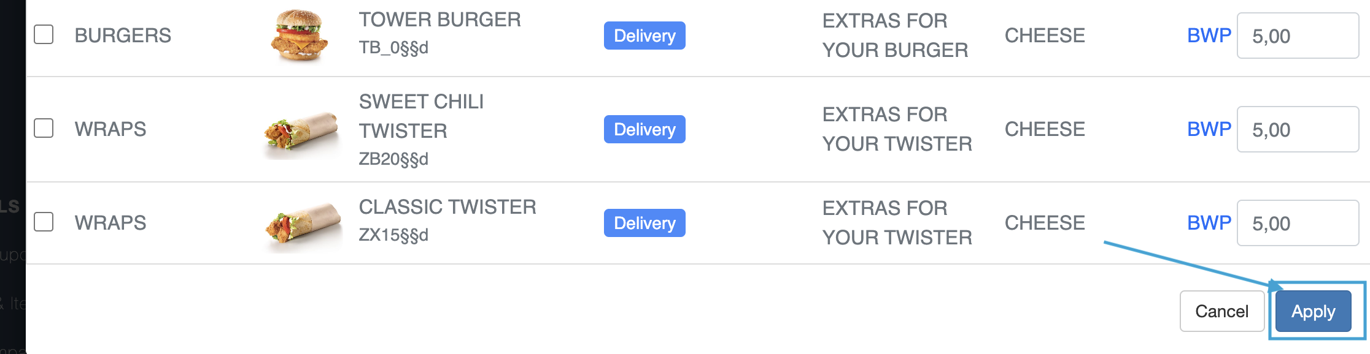Click the EXTRAS FOR YOUR BURGER group text

[895, 36]
